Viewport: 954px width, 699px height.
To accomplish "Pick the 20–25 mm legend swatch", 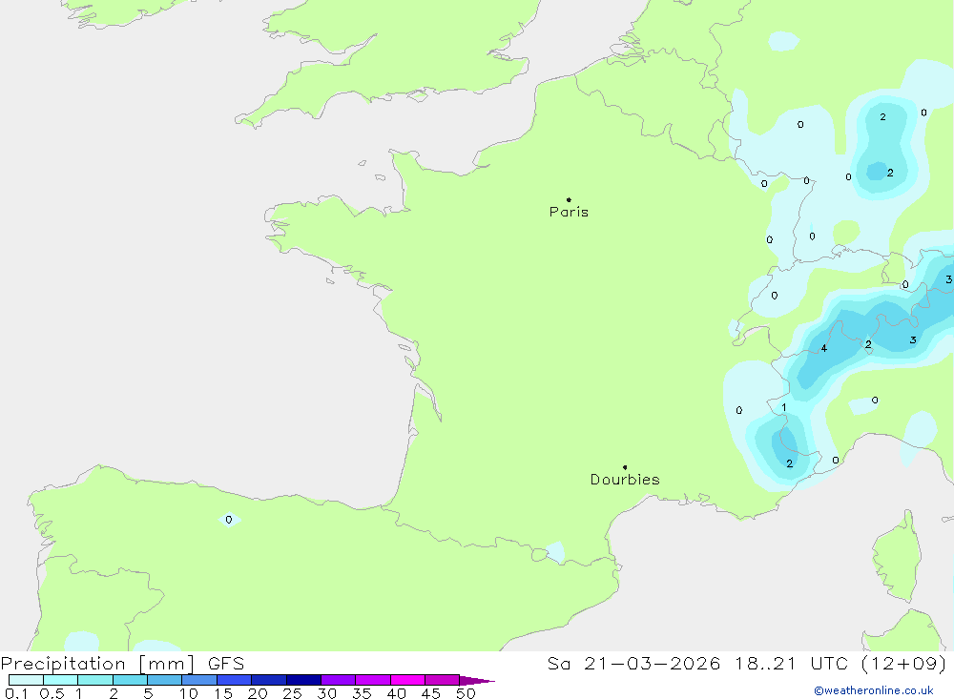I will [268, 680].
